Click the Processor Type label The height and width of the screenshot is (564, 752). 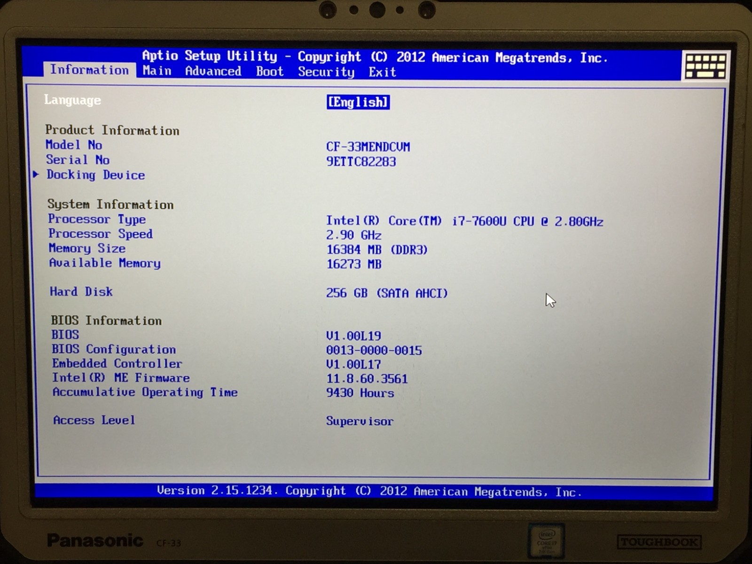click(x=97, y=219)
